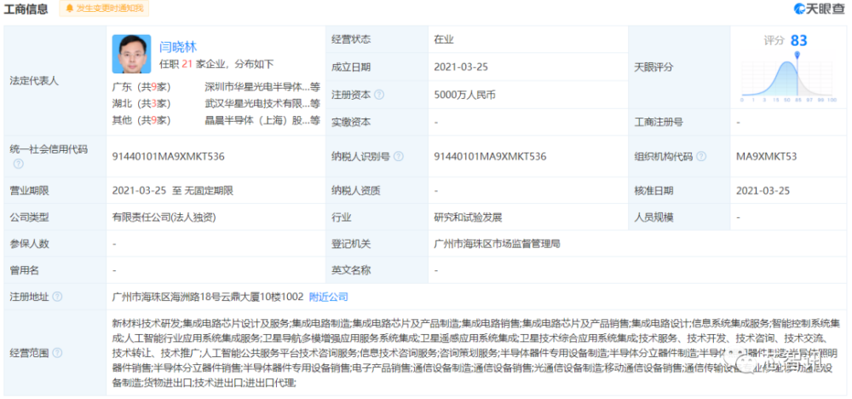Click the registered address 广州市海珠区海洲路18号云鼎大厦10楼1002
This screenshot has height=399, width=852.
tap(208, 297)
